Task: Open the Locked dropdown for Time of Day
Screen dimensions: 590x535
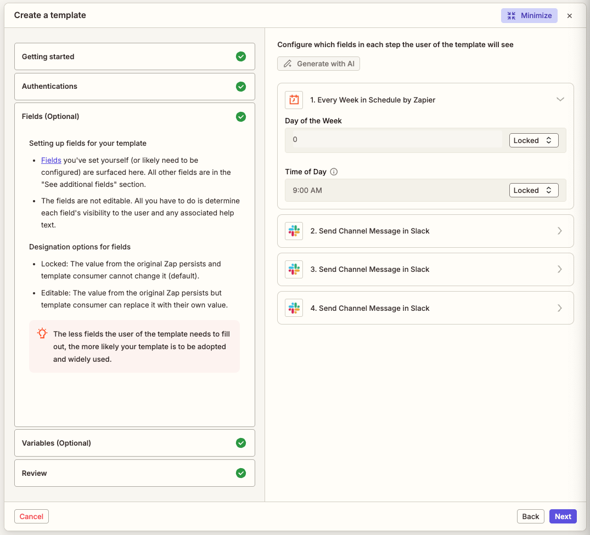Action: 533,190
